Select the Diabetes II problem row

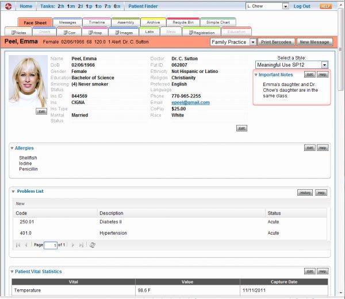170,222
